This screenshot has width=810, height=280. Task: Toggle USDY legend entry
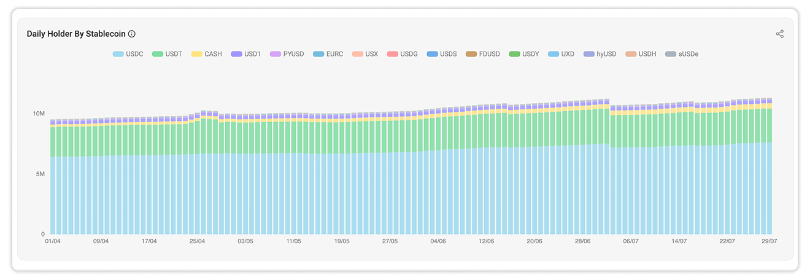pyautogui.click(x=525, y=54)
